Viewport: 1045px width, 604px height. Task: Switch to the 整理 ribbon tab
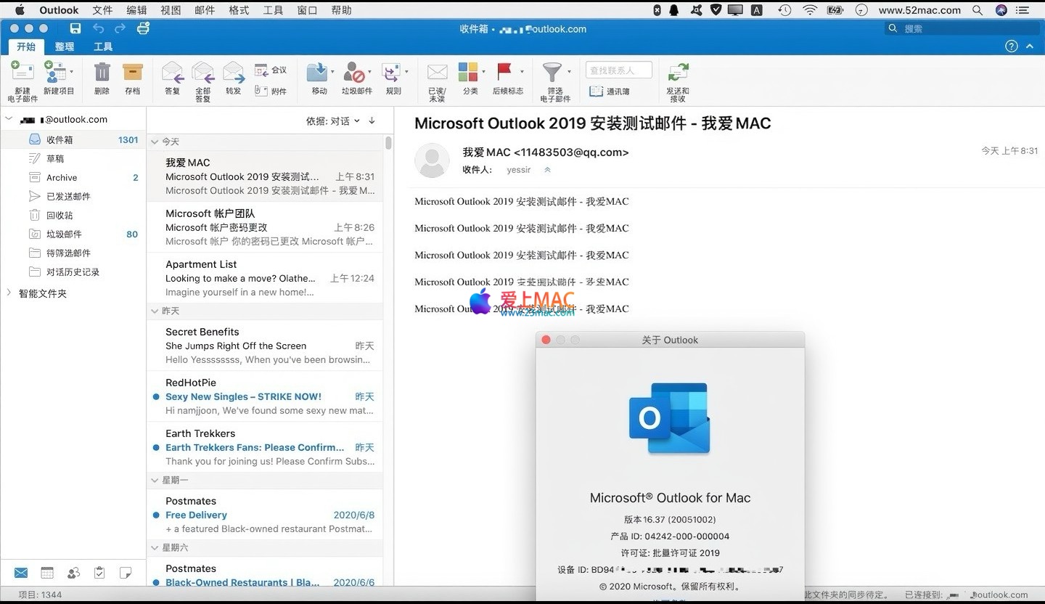65,46
